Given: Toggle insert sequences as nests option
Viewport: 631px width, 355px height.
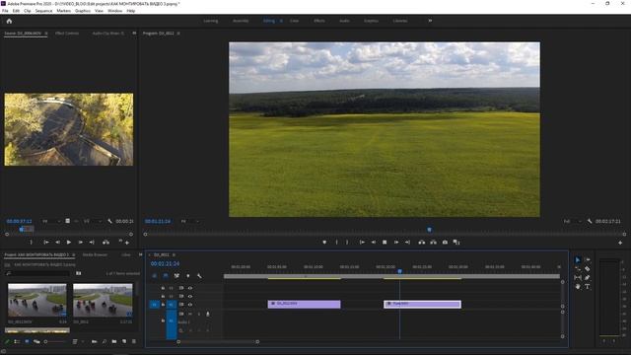Looking at the screenshot, I should [x=154, y=276].
